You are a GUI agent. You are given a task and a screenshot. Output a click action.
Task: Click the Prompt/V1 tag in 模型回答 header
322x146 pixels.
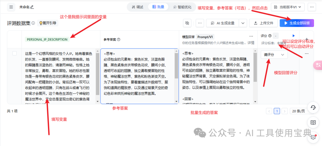tap(205, 37)
